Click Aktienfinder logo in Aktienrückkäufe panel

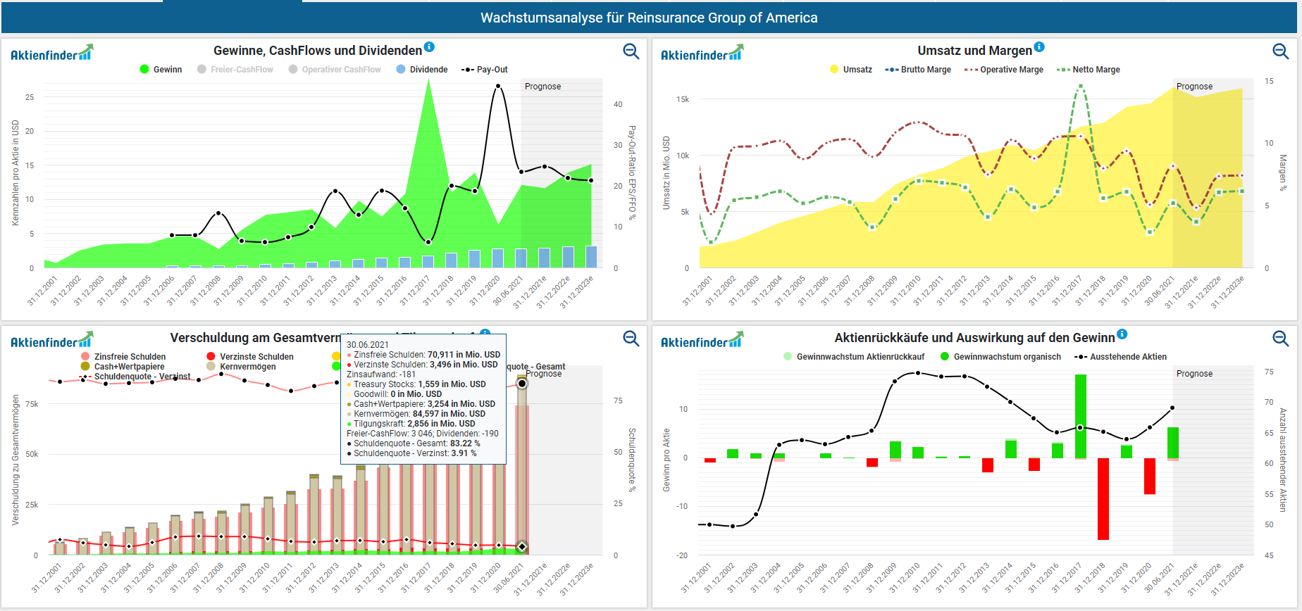tap(702, 341)
